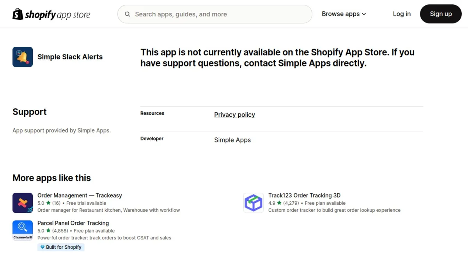The image size is (468, 253).
Task: Click the search magnifier icon
Action: pos(128,14)
